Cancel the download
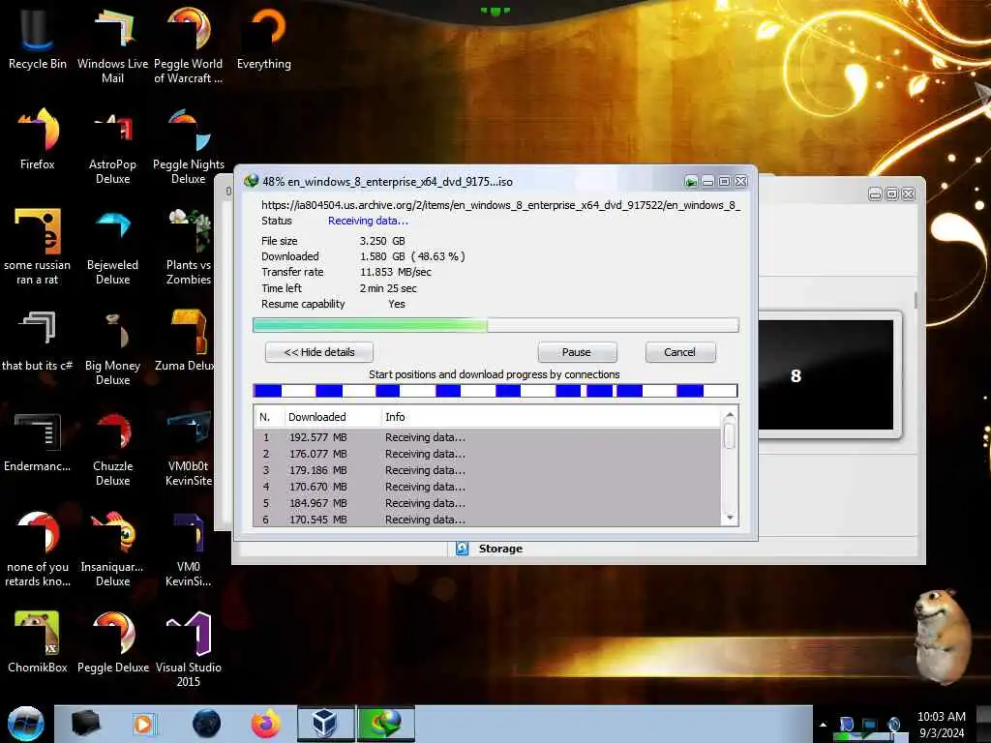991x743 pixels. pyautogui.click(x=680, y=352)
